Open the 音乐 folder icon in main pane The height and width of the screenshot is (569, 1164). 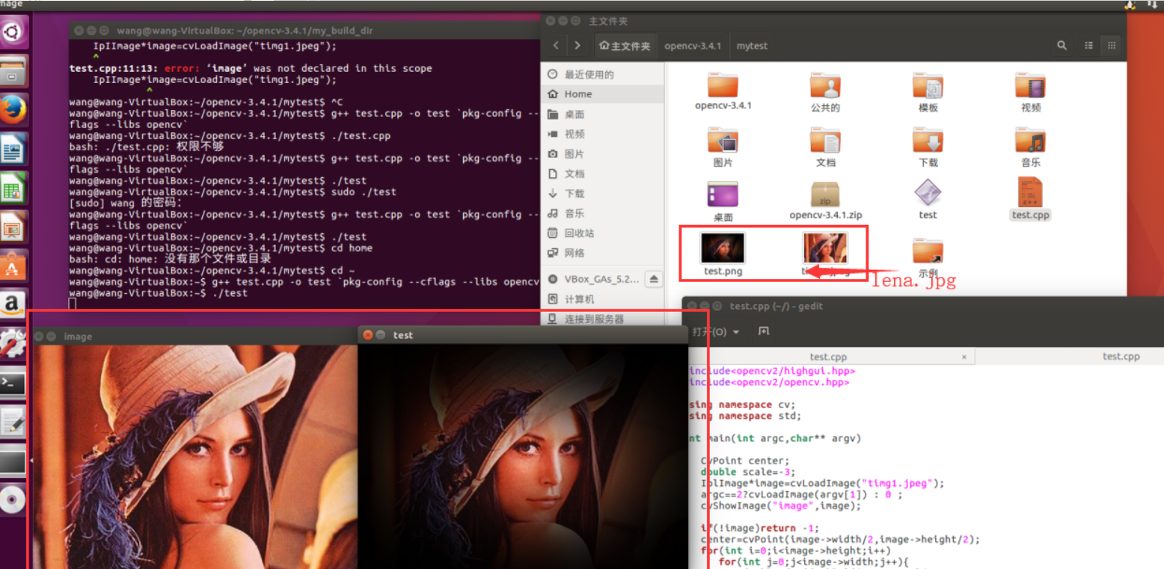point(1031,147)
